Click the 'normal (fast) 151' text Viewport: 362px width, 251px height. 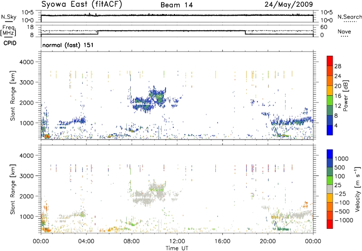click(68, 45)
